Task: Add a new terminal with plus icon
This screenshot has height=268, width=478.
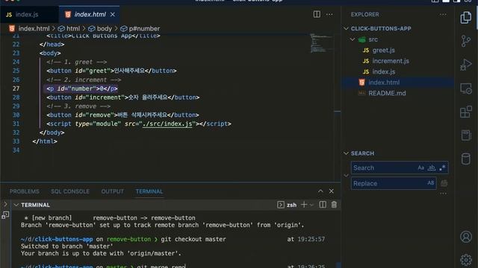Action: pyautogui.click(x=304, y=205)
